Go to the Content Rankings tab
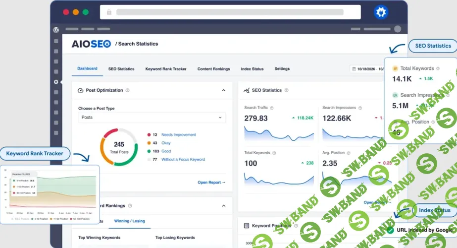Viewport: 457px width, 248px height. (213, 69)
